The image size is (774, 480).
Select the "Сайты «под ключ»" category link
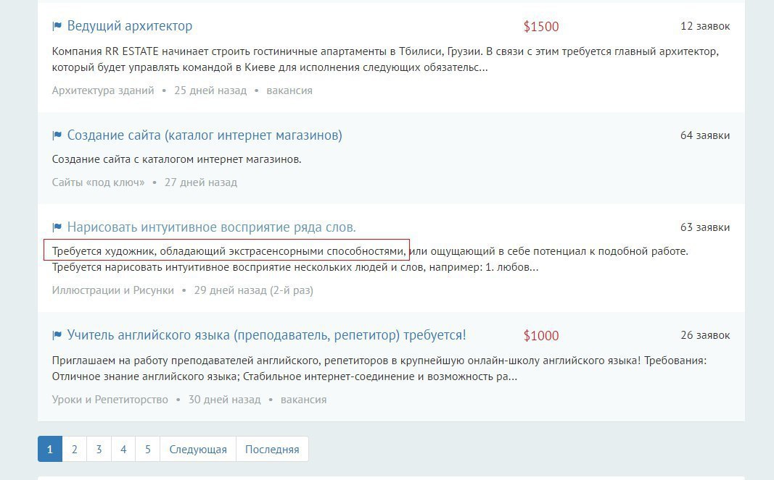98,182
